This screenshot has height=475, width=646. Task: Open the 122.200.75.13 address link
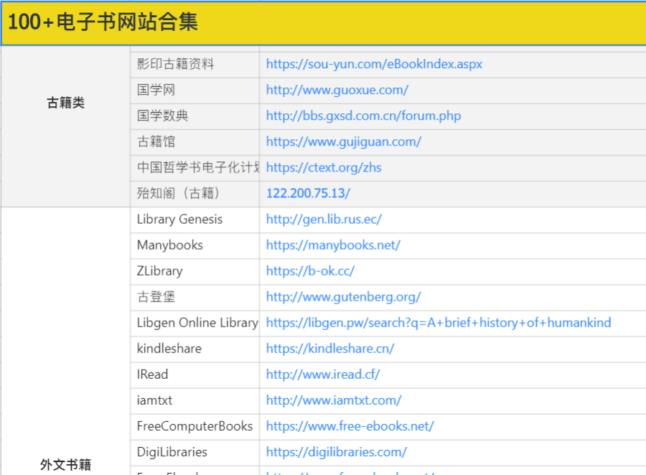[x=308, y=193]
